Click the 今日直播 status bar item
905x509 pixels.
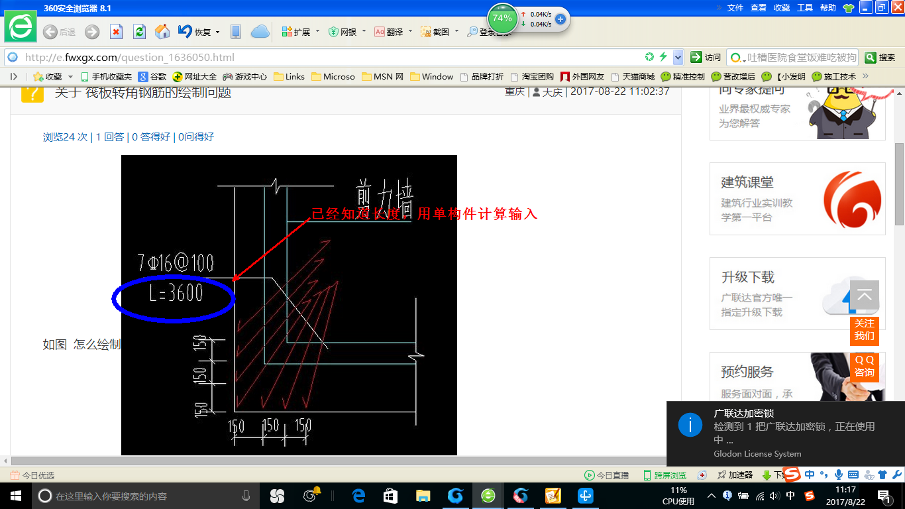606,475
